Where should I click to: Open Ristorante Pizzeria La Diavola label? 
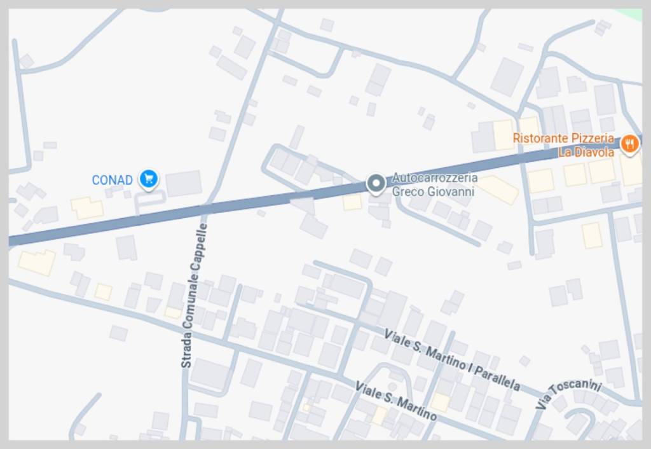[563, 145]
